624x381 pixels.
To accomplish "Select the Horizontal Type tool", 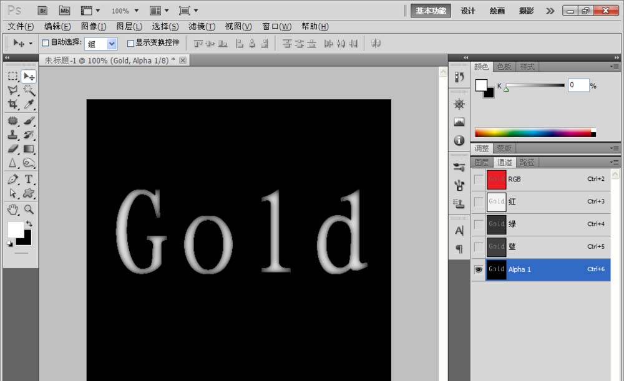I will (29, 180).
